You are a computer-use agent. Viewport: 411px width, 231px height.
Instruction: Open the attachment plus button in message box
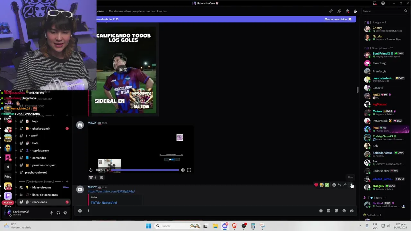click(80, 211)
